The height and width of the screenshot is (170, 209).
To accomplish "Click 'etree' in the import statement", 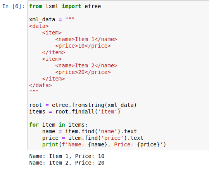I will (x=93, y=6).
